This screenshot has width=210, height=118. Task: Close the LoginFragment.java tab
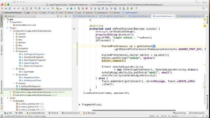tap(174, 16)
